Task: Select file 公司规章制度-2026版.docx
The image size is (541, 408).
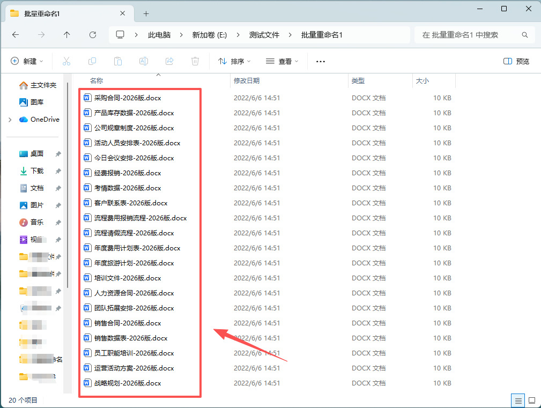Action: click(x=134, y=128)
